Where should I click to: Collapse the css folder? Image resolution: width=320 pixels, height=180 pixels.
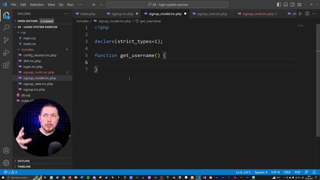coord(42,32)
